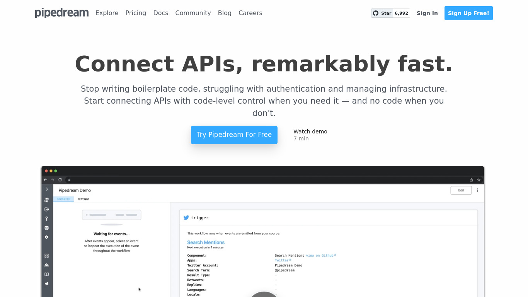
Task: Click the Sign Up Free! button
Action: click(468, 13)
